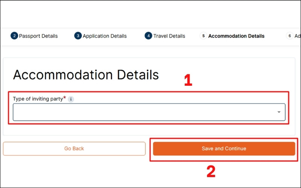The image size is (301, 188).
Task: Expand the dropdown arrow in inviting party field
Action: tap(279, 112)
